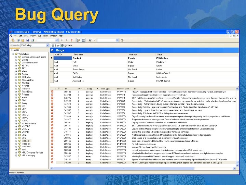Click the open folder toolbar icon
The height and width of the screenshot is (185, 246).
pyautogui.click(x=23, y=40)
